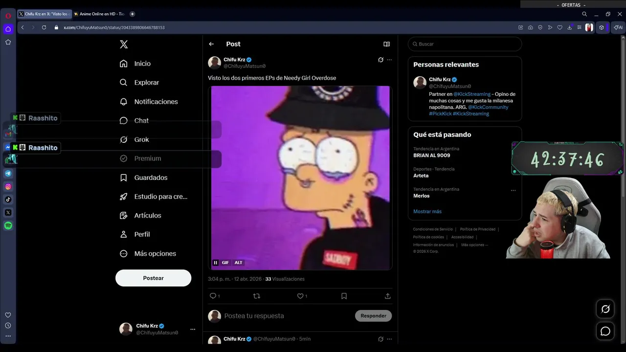This screenshot has width=626, height=352.
Task: Open account switcher dots beside Chifu Krz
Action: click(x=193, y=330)
